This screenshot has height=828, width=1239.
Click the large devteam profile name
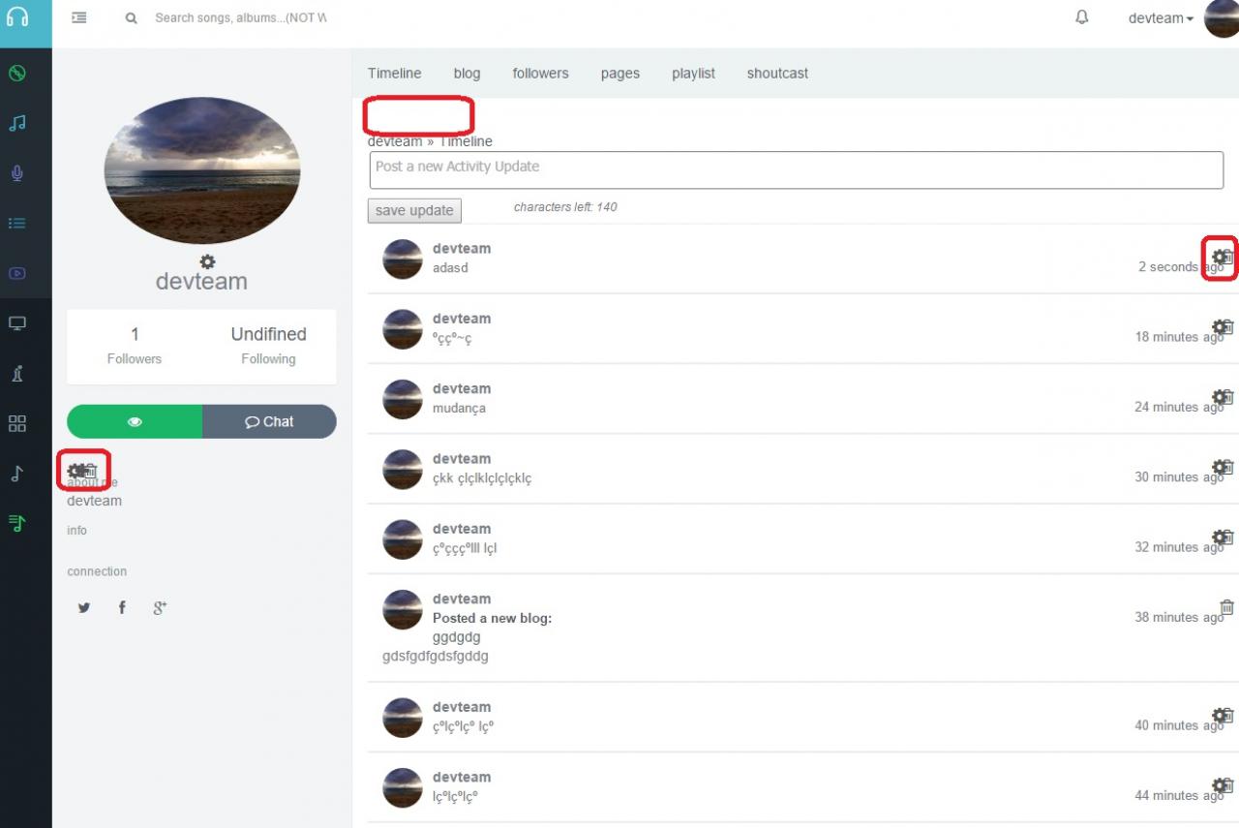[x=201, y=282]
